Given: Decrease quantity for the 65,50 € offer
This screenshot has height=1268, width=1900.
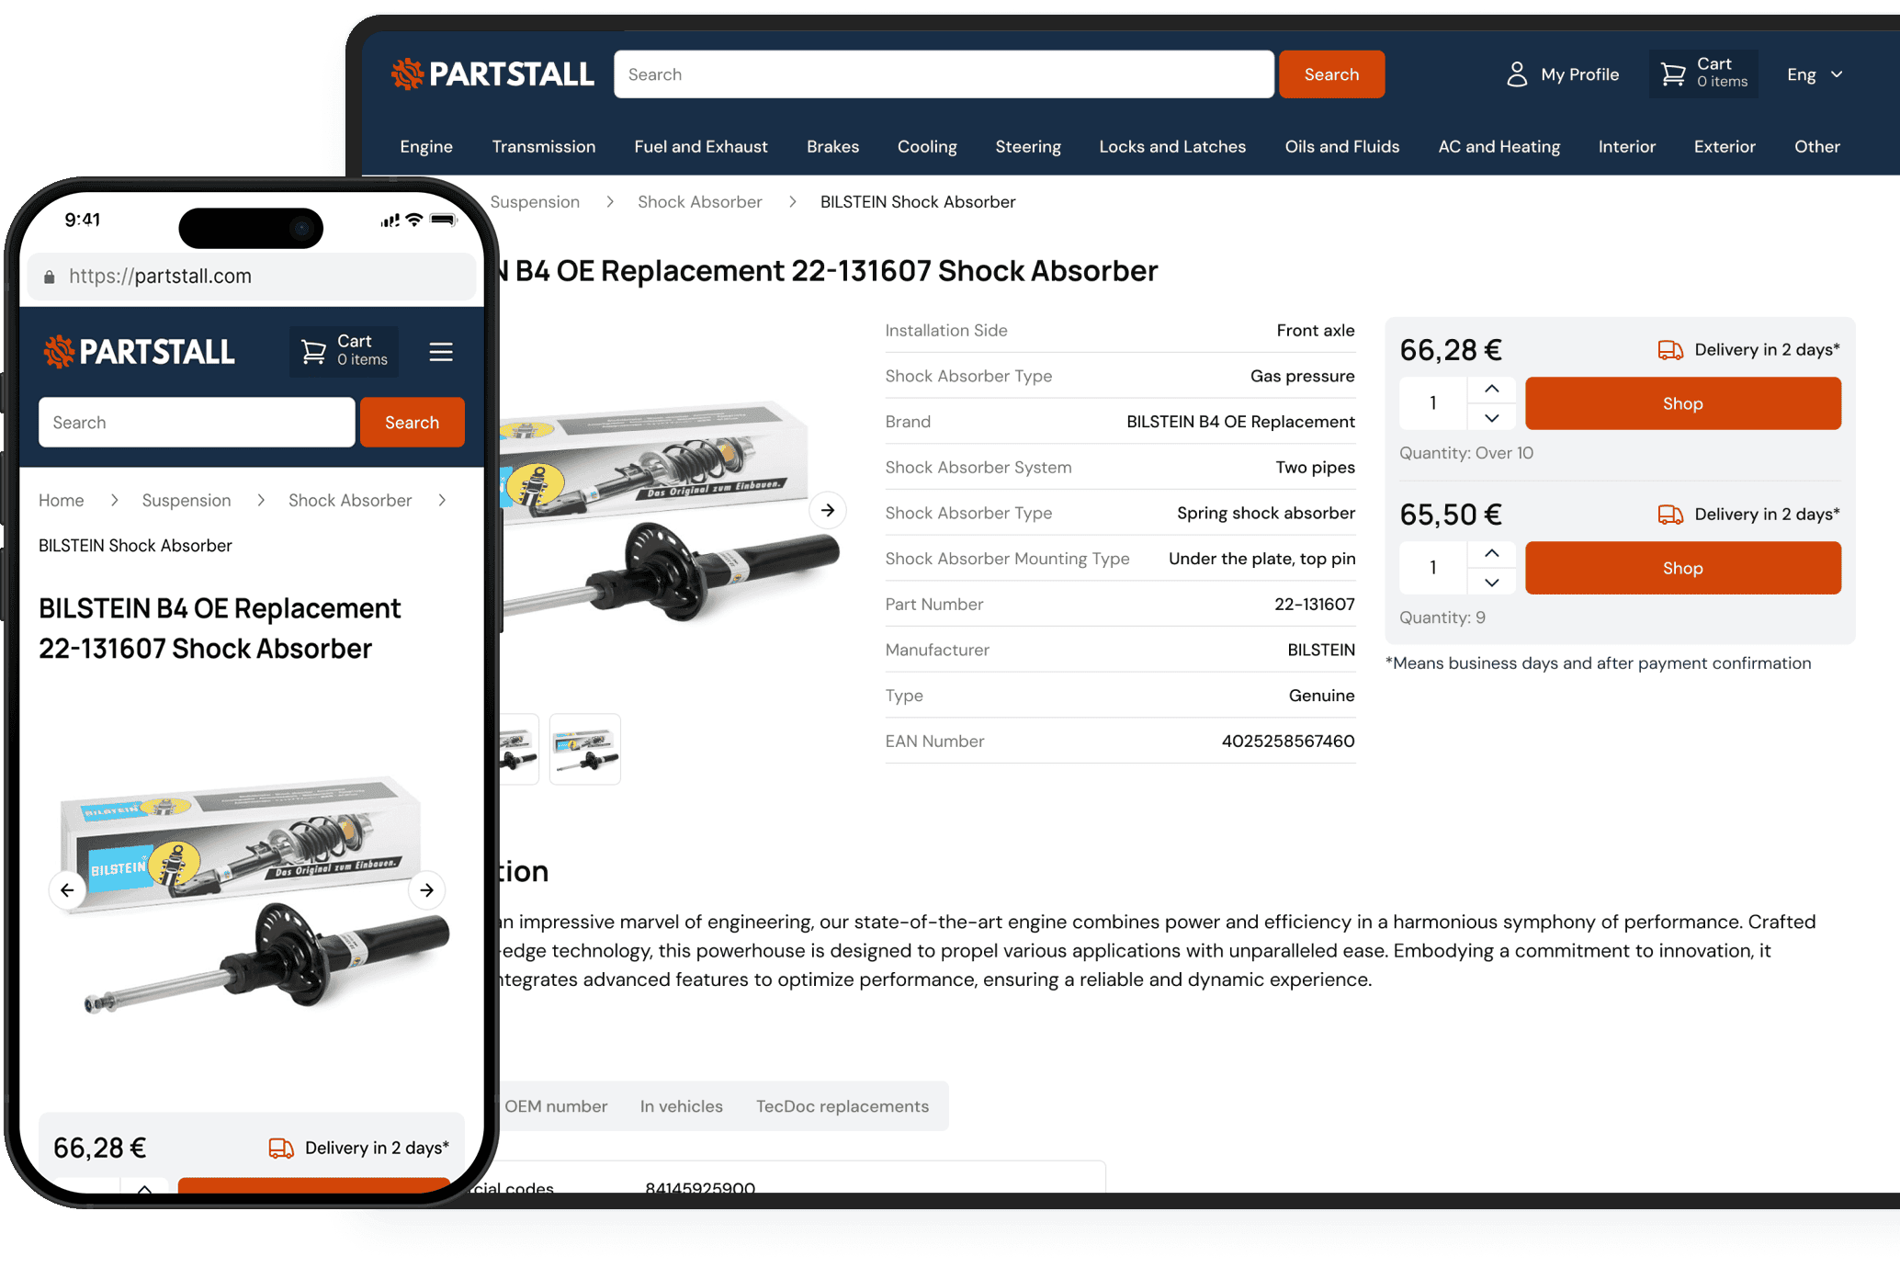Looking at the screenshot, I should click(x=1491, y=582).
